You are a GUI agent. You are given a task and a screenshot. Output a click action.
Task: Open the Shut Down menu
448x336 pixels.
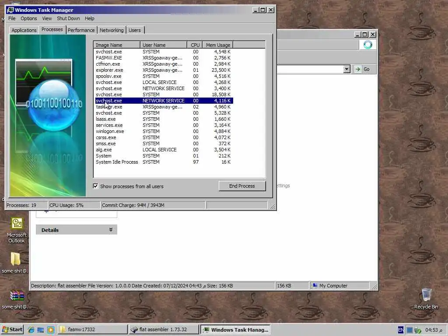coord(68,18)
